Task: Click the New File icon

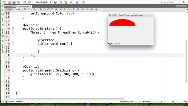Action: point(4,2)
